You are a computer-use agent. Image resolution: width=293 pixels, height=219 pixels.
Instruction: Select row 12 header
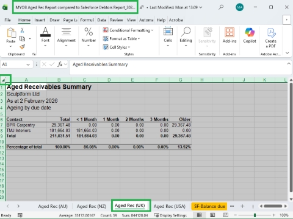(2, 153)
